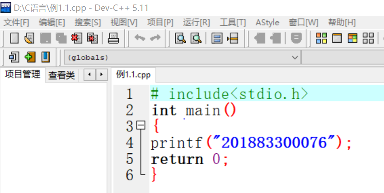Switch to the 查看类 tab

pos(61,75)
